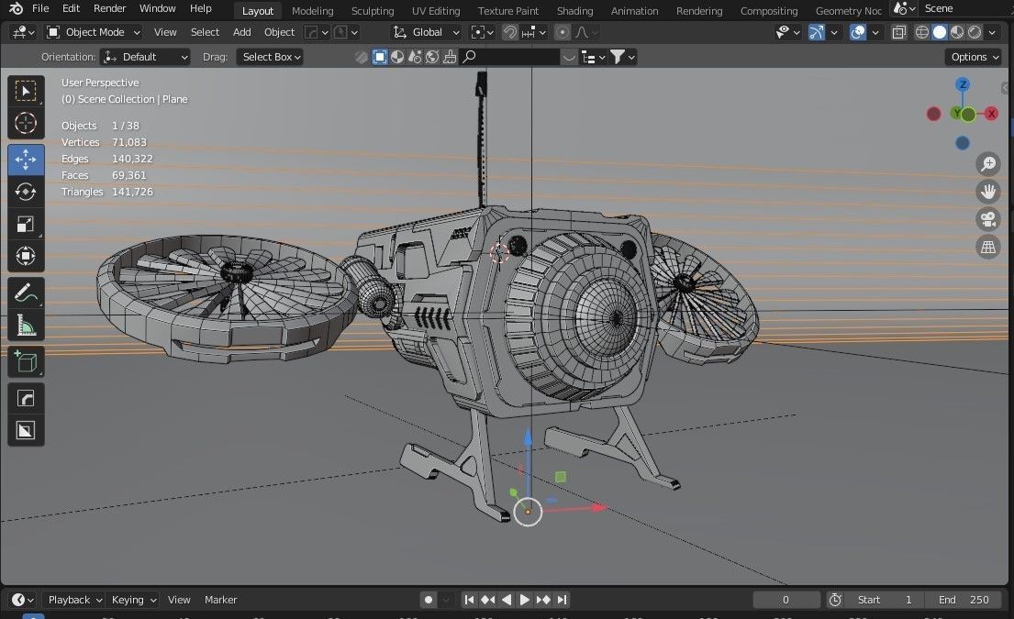Switch to the Sculpting workspace tab
Screen dimensions: 1014x619
(373, 11)
